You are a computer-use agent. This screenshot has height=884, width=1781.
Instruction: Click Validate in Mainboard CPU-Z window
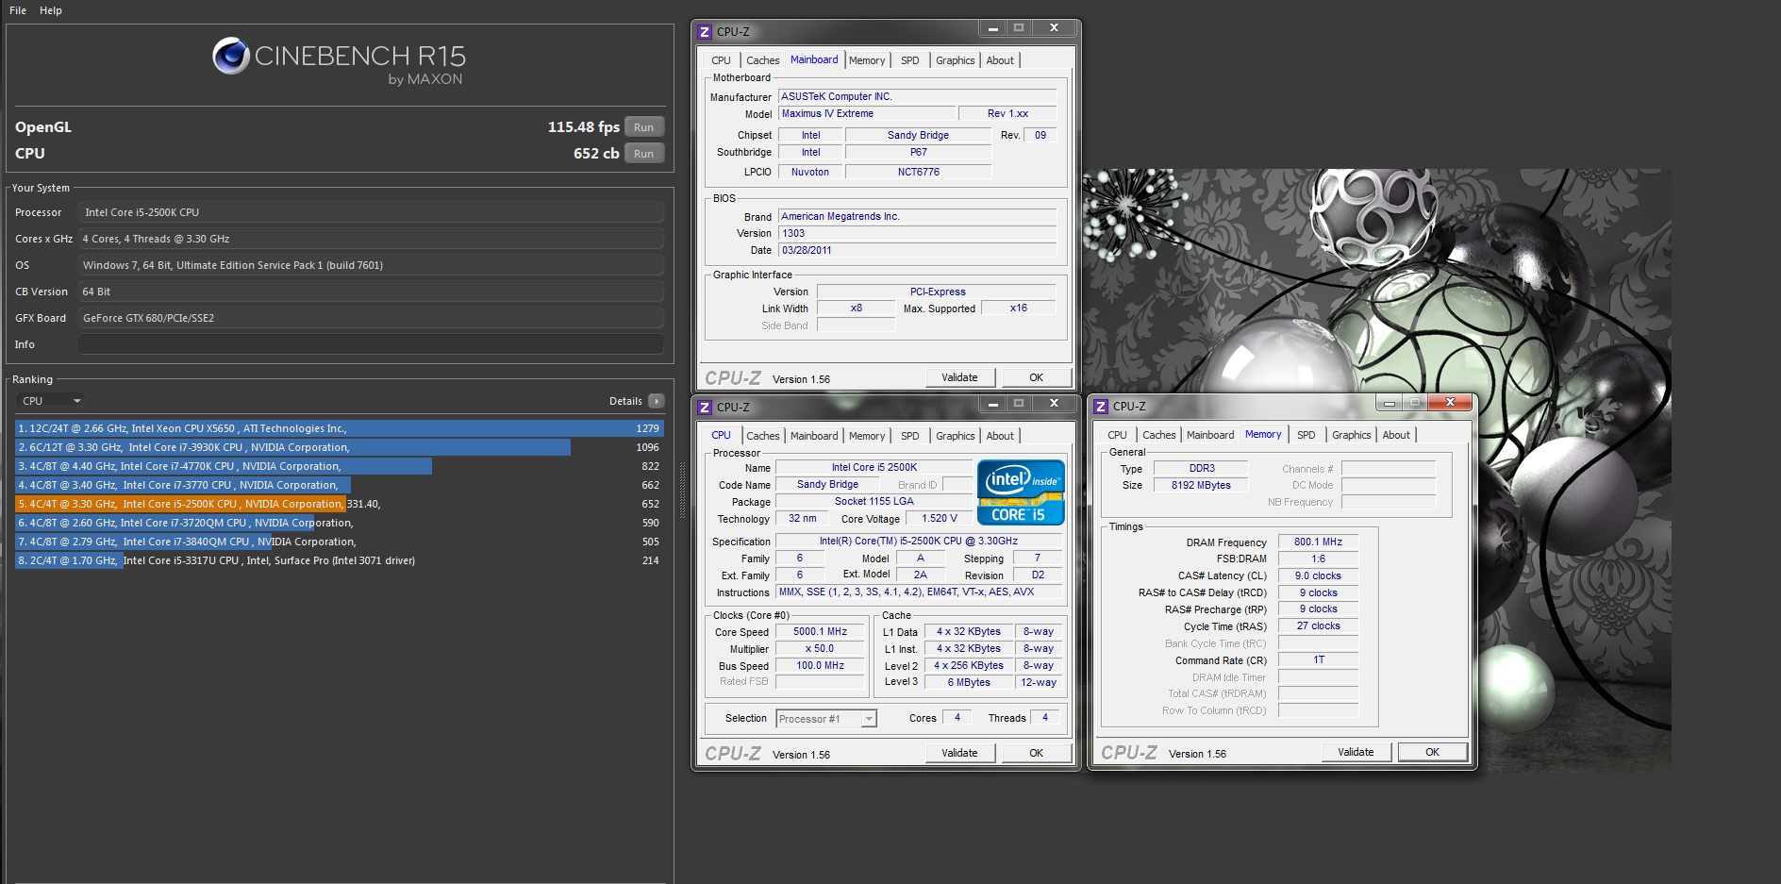coord(959,377)
